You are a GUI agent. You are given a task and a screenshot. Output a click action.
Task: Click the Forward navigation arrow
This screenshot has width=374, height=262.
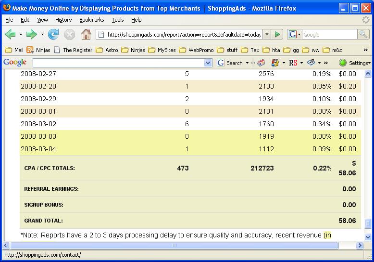tap(31, 34)
